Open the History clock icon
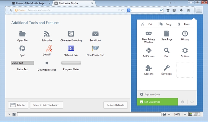This screenshot has height=122, width=208. pyautogui.click(x=185, y=34)
